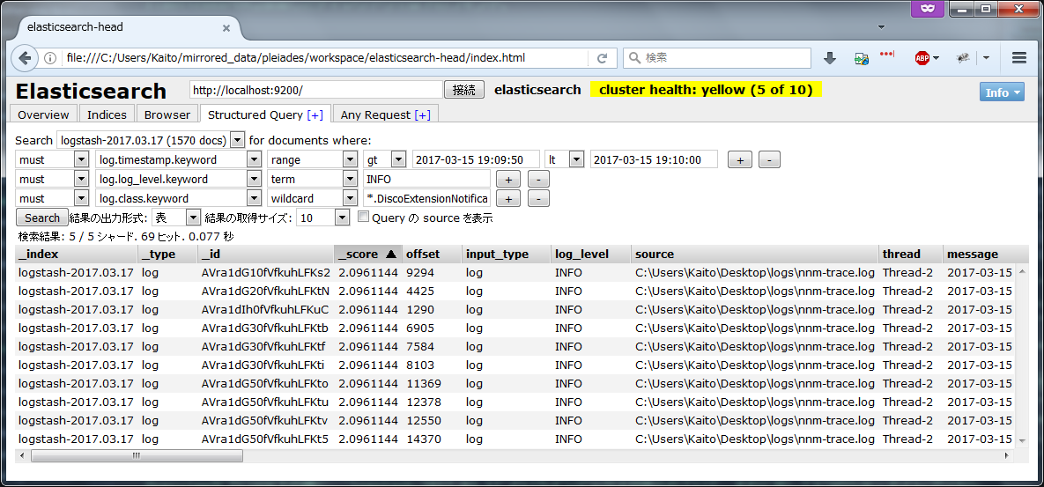Click the browser back arrow button
1044x487 pixels.
[x=25, y=58]
